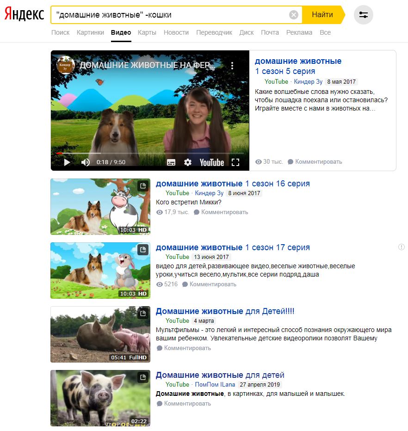Switch to the Картинки tab
Screen dimensions: 408x431
[x=90, y=32]
